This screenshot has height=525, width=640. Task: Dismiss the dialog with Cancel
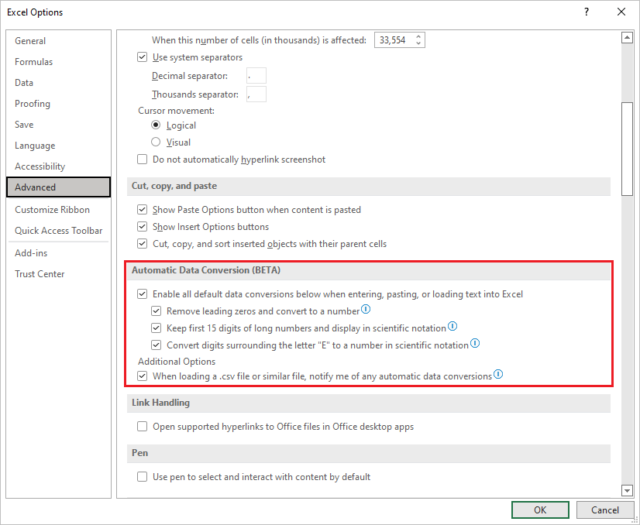click(x=605, y=510)
